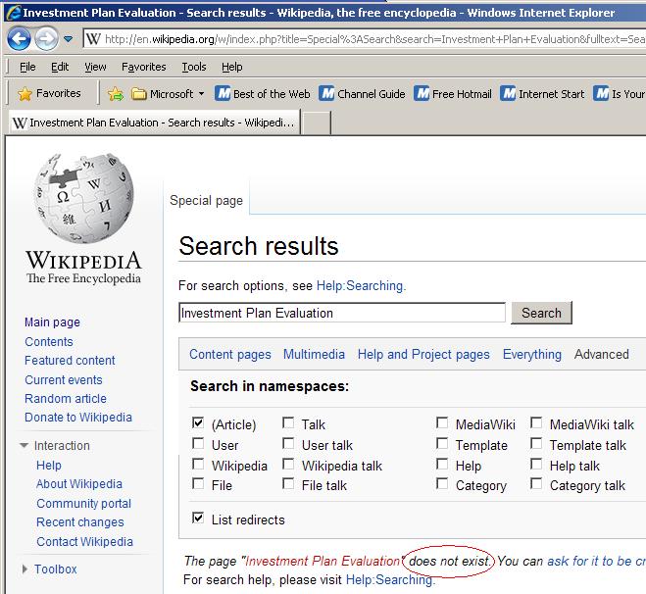Toggle the List redirects checkbox

[198, 518]
